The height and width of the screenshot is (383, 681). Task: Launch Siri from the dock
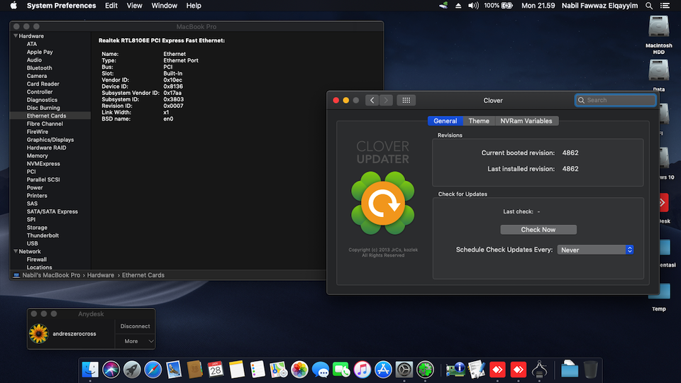coord(111,370)
